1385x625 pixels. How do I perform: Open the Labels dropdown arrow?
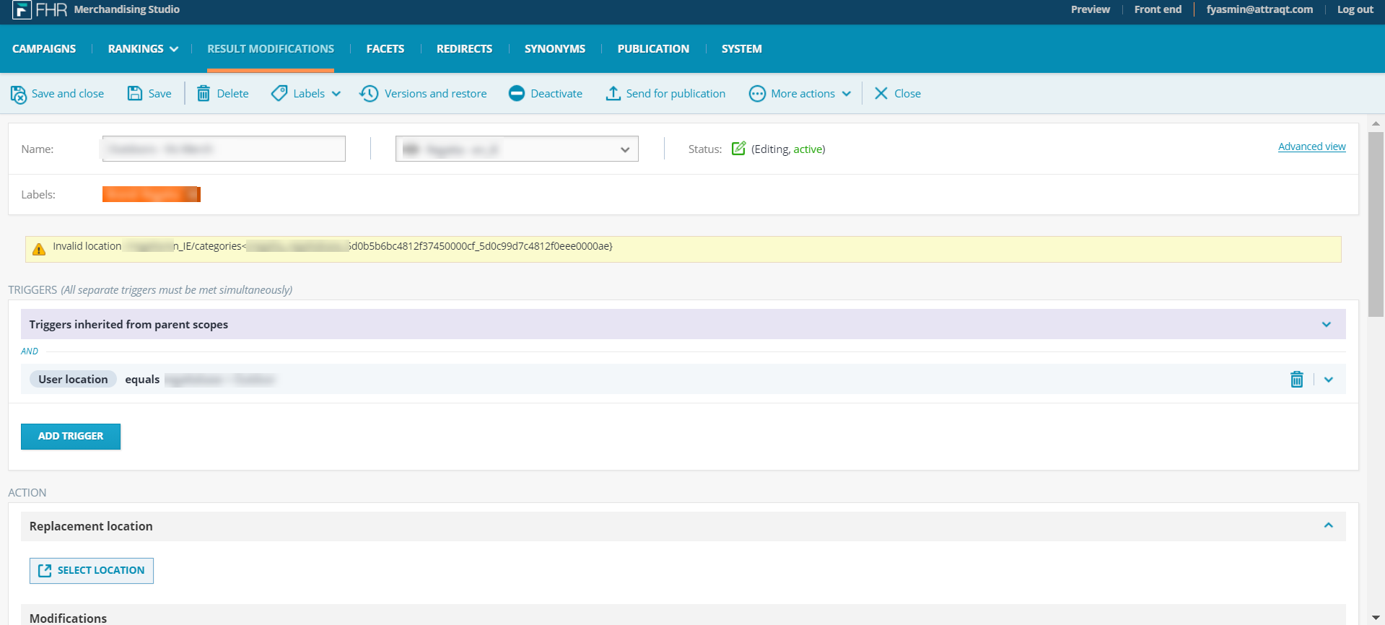[x=336, y=94]
